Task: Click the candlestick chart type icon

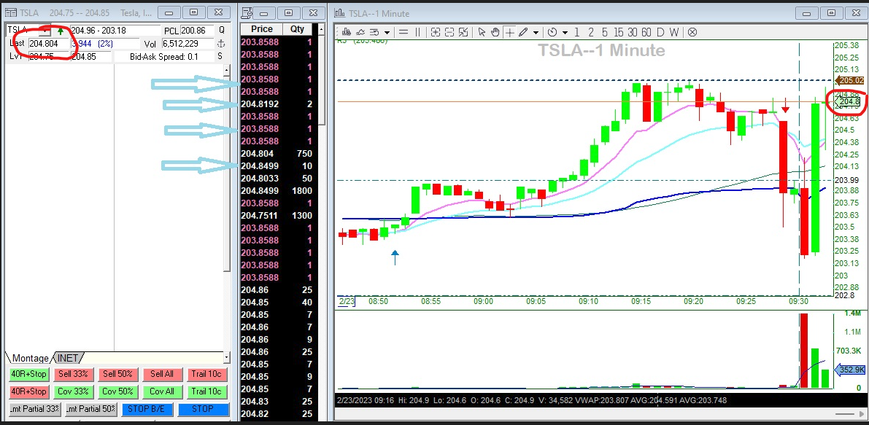Action: coord(347,32)
